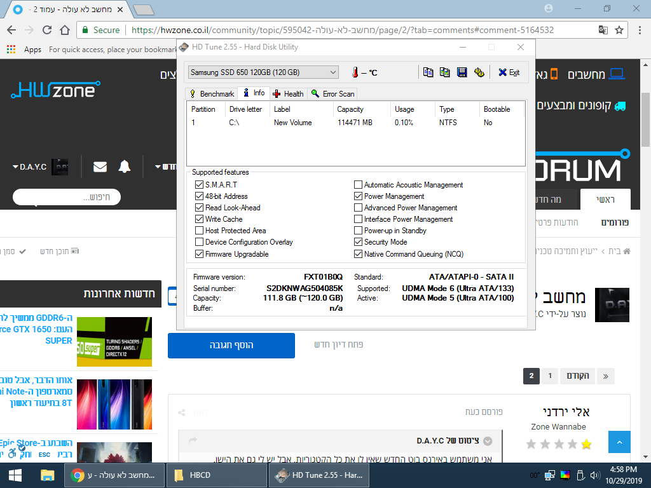Open the messages envelope icon on HWzone
The height and width of the screenshot is (488, 651).
pos(100,167)
